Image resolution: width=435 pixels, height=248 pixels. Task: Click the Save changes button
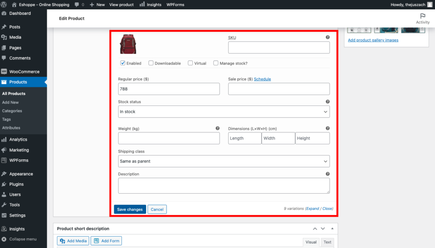click(130, 209)
